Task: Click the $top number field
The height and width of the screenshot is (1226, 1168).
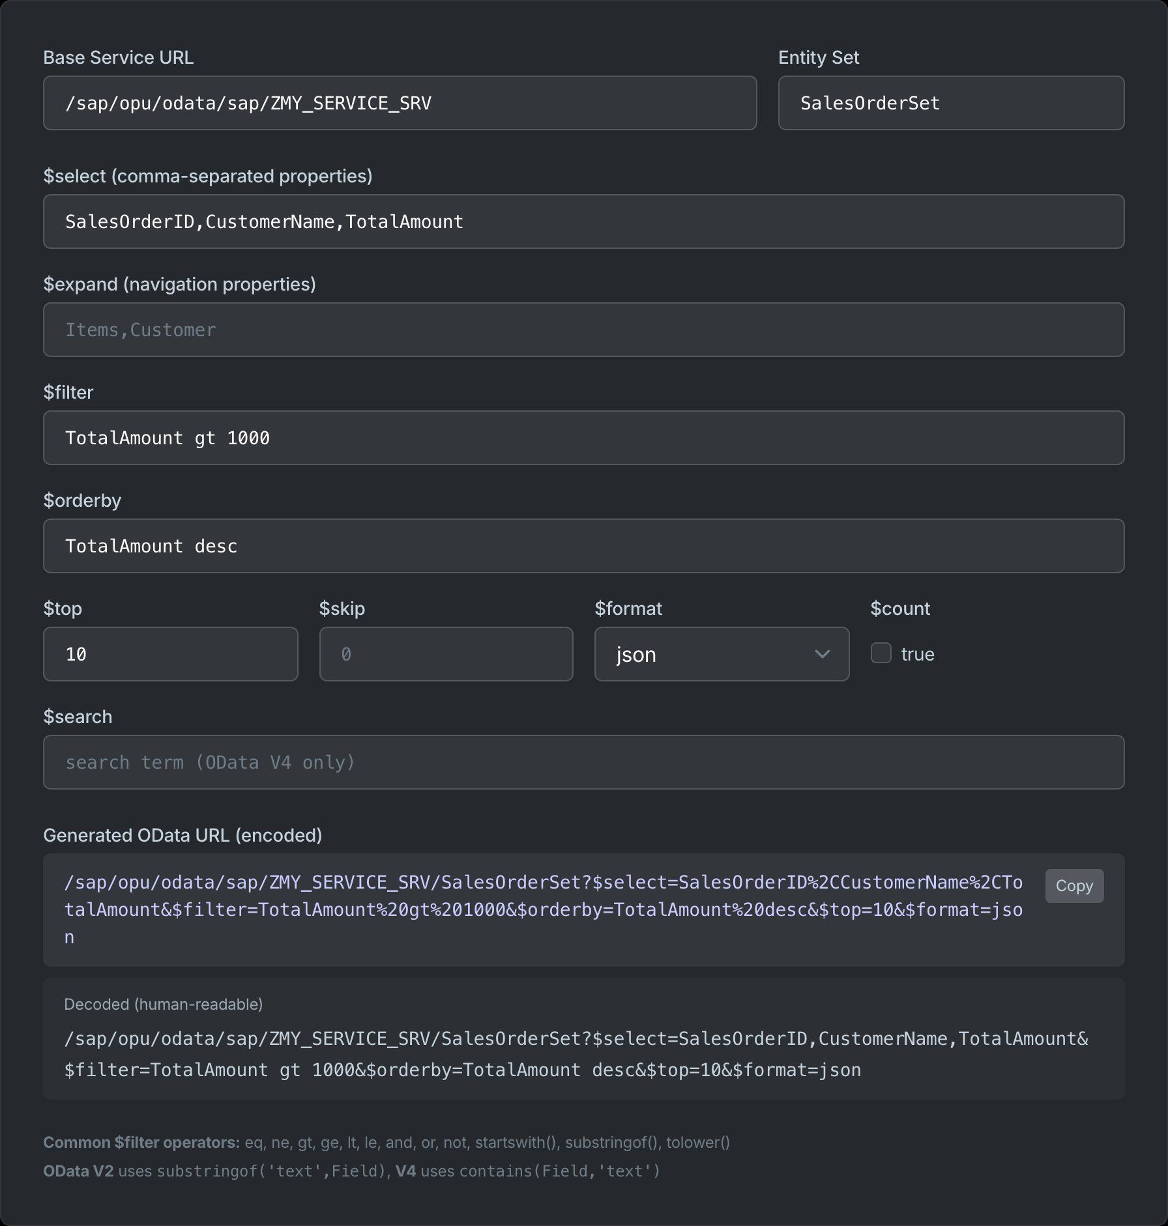Action: (171, 654)
